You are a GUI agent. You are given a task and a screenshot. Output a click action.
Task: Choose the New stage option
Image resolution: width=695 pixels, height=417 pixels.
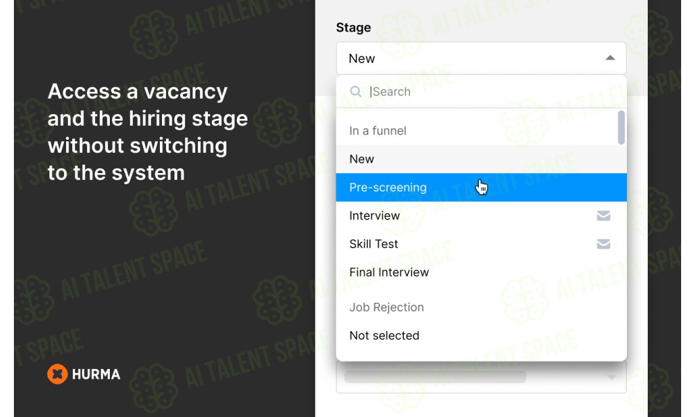tap(482, 159)
